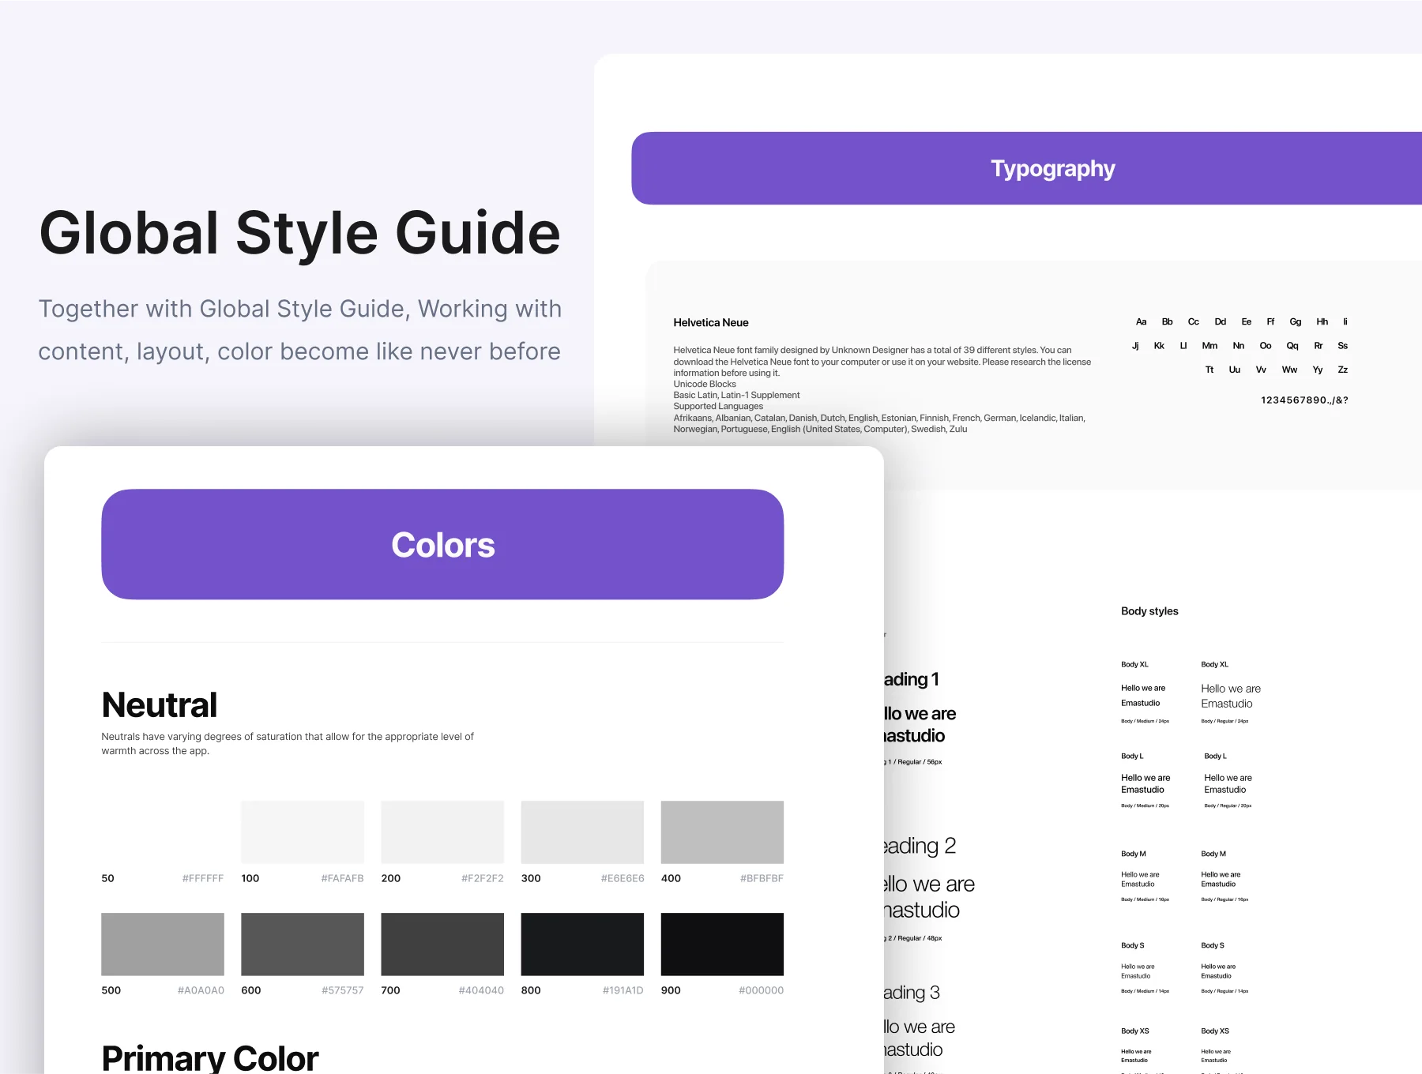Image resolution: width=1422 pixels, height=1074 pixels.
Task: Click the "100" neutral shade label
Action: [x=250, y=878]
